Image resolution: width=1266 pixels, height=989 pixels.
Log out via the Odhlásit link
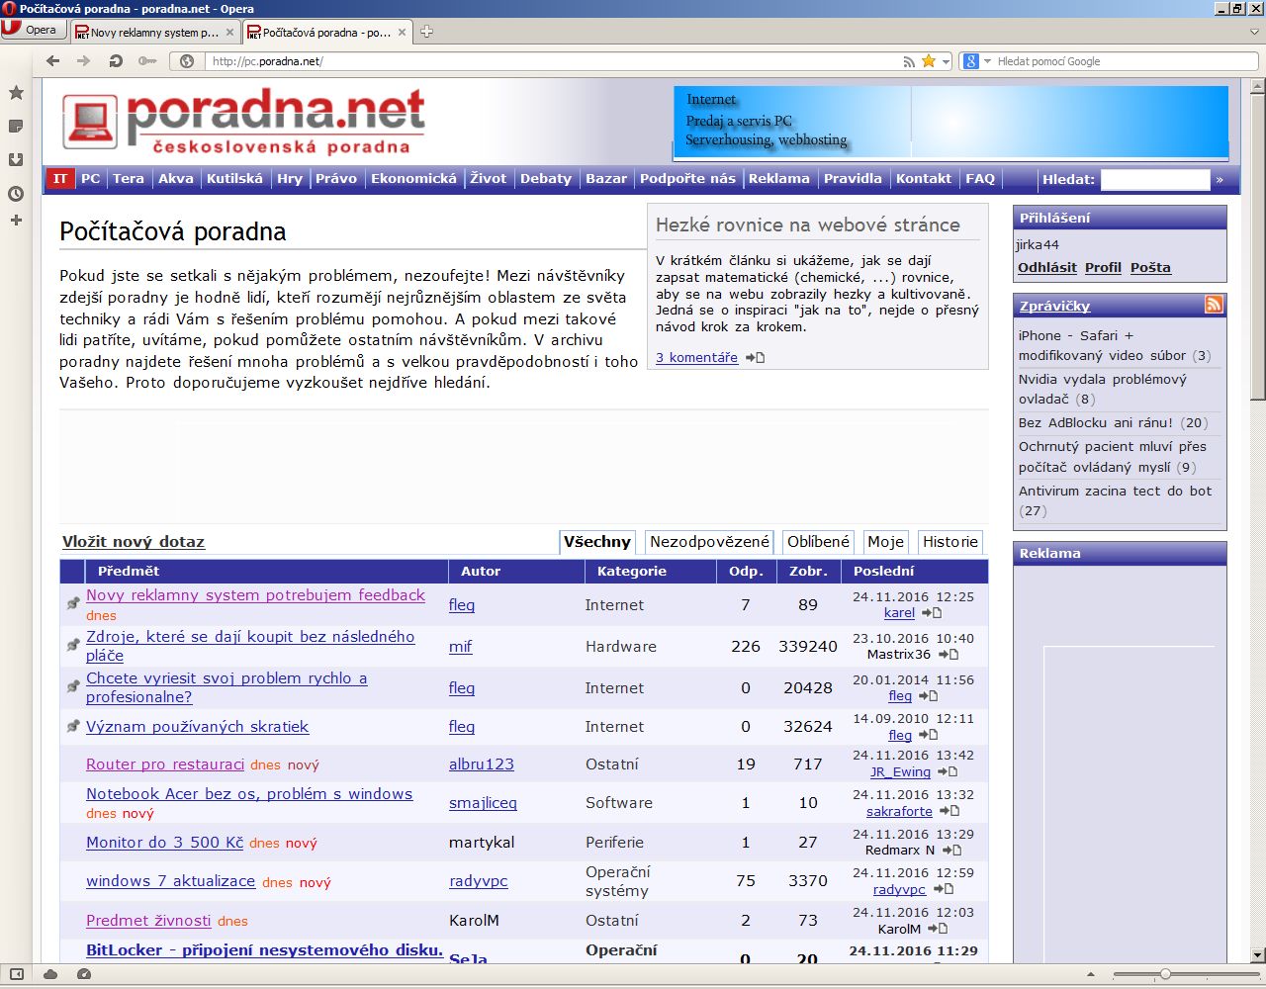[x=1047, y=267]
